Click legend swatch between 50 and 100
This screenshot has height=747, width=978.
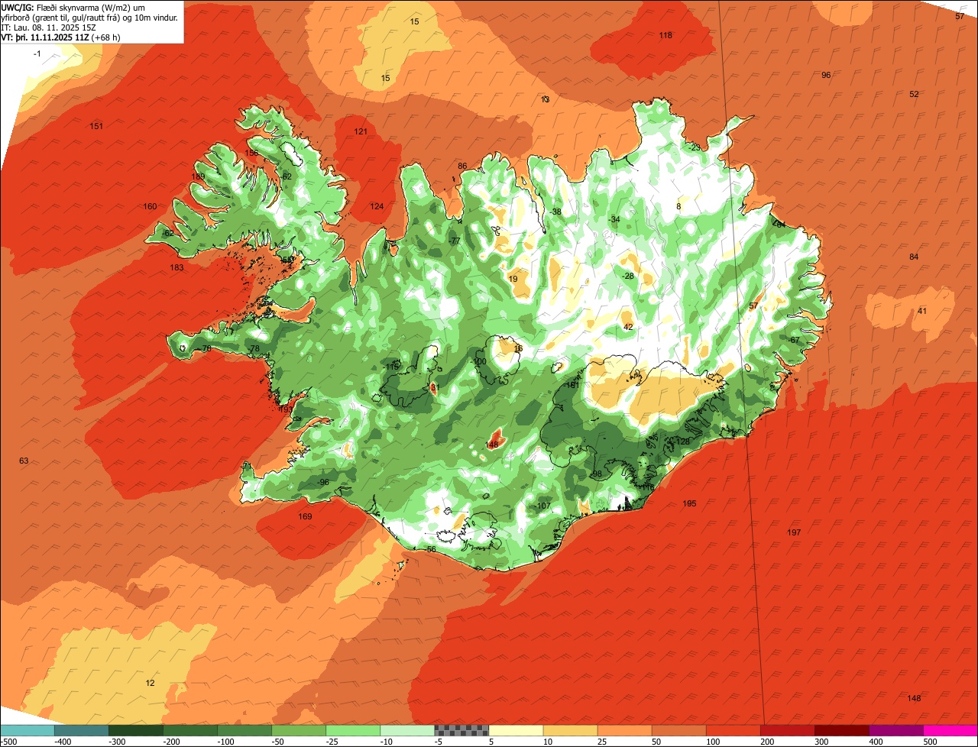point(678,730)
